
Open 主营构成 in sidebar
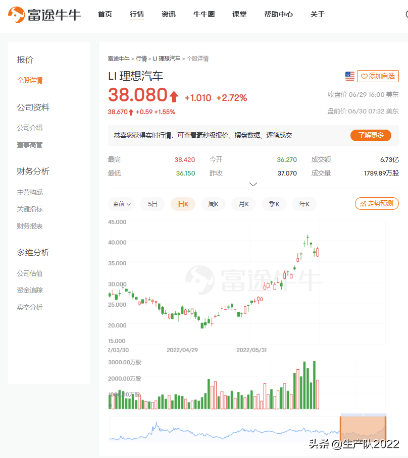(30, 192)
